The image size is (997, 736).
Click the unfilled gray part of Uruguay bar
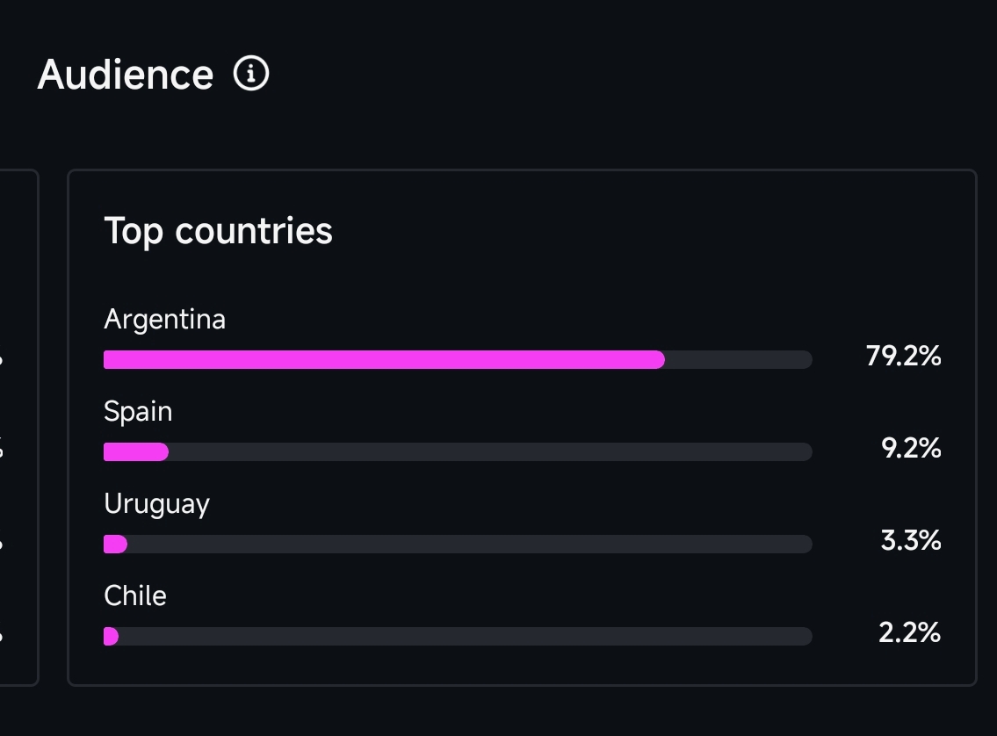tap(469, 544)
